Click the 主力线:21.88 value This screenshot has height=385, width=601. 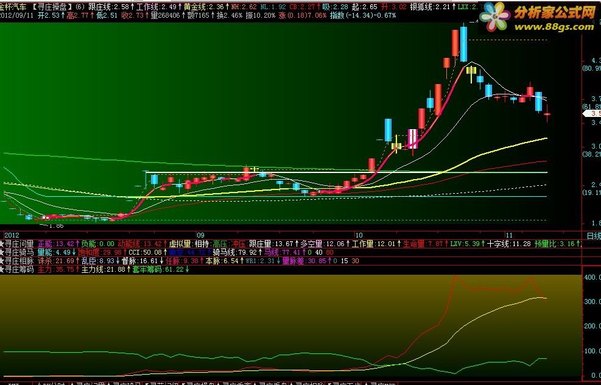(104, 269)
